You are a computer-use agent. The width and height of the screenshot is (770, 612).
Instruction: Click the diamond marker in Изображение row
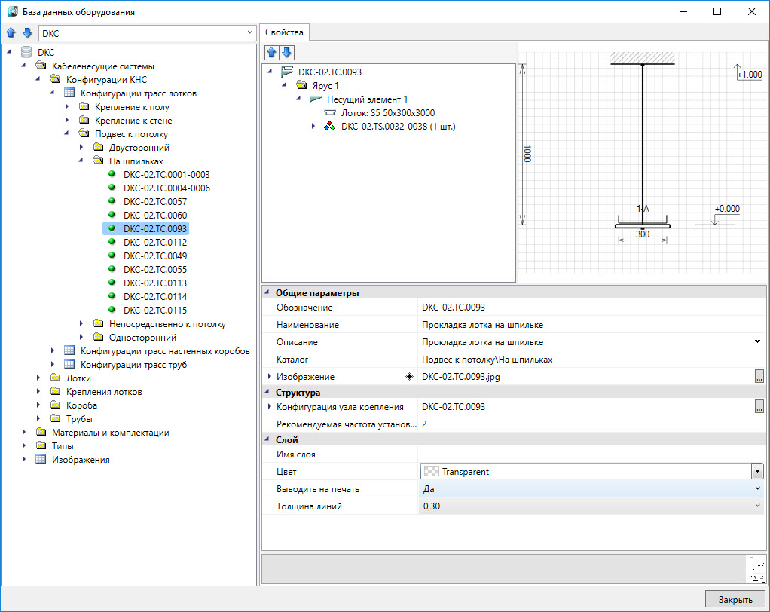coord(410,377)
